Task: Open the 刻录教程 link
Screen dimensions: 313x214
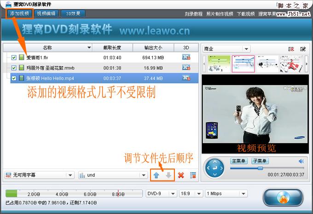Action: tap(193, 14)
